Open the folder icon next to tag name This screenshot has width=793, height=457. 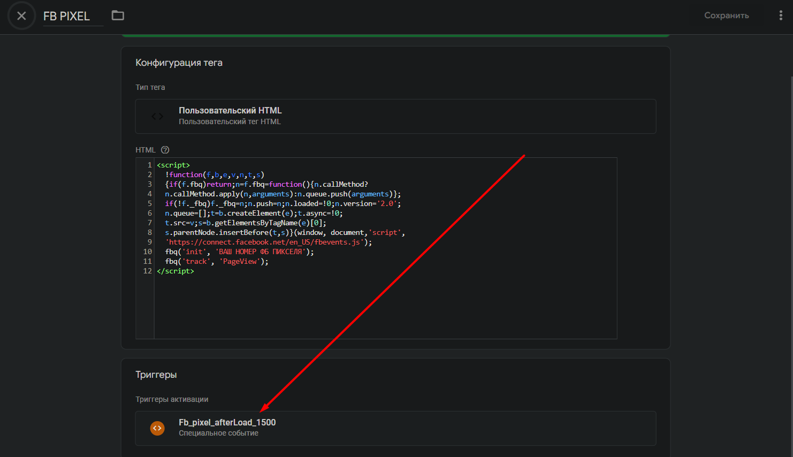pos(118,16)
